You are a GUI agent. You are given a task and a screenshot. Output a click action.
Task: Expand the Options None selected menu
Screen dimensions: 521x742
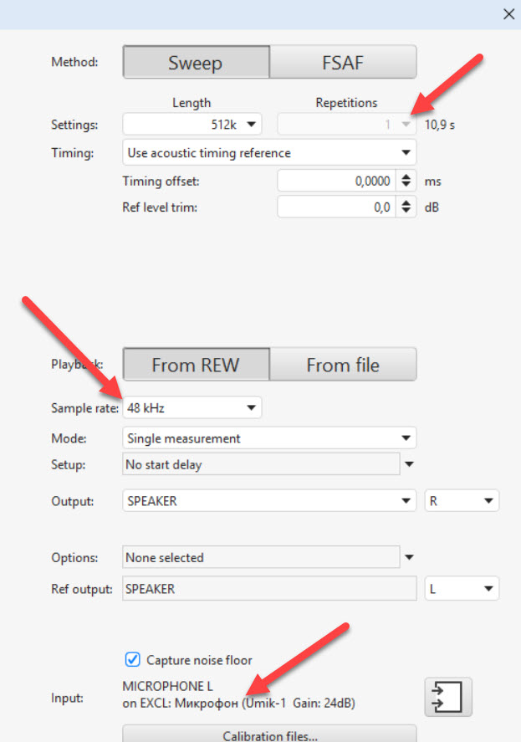(409, 557)
